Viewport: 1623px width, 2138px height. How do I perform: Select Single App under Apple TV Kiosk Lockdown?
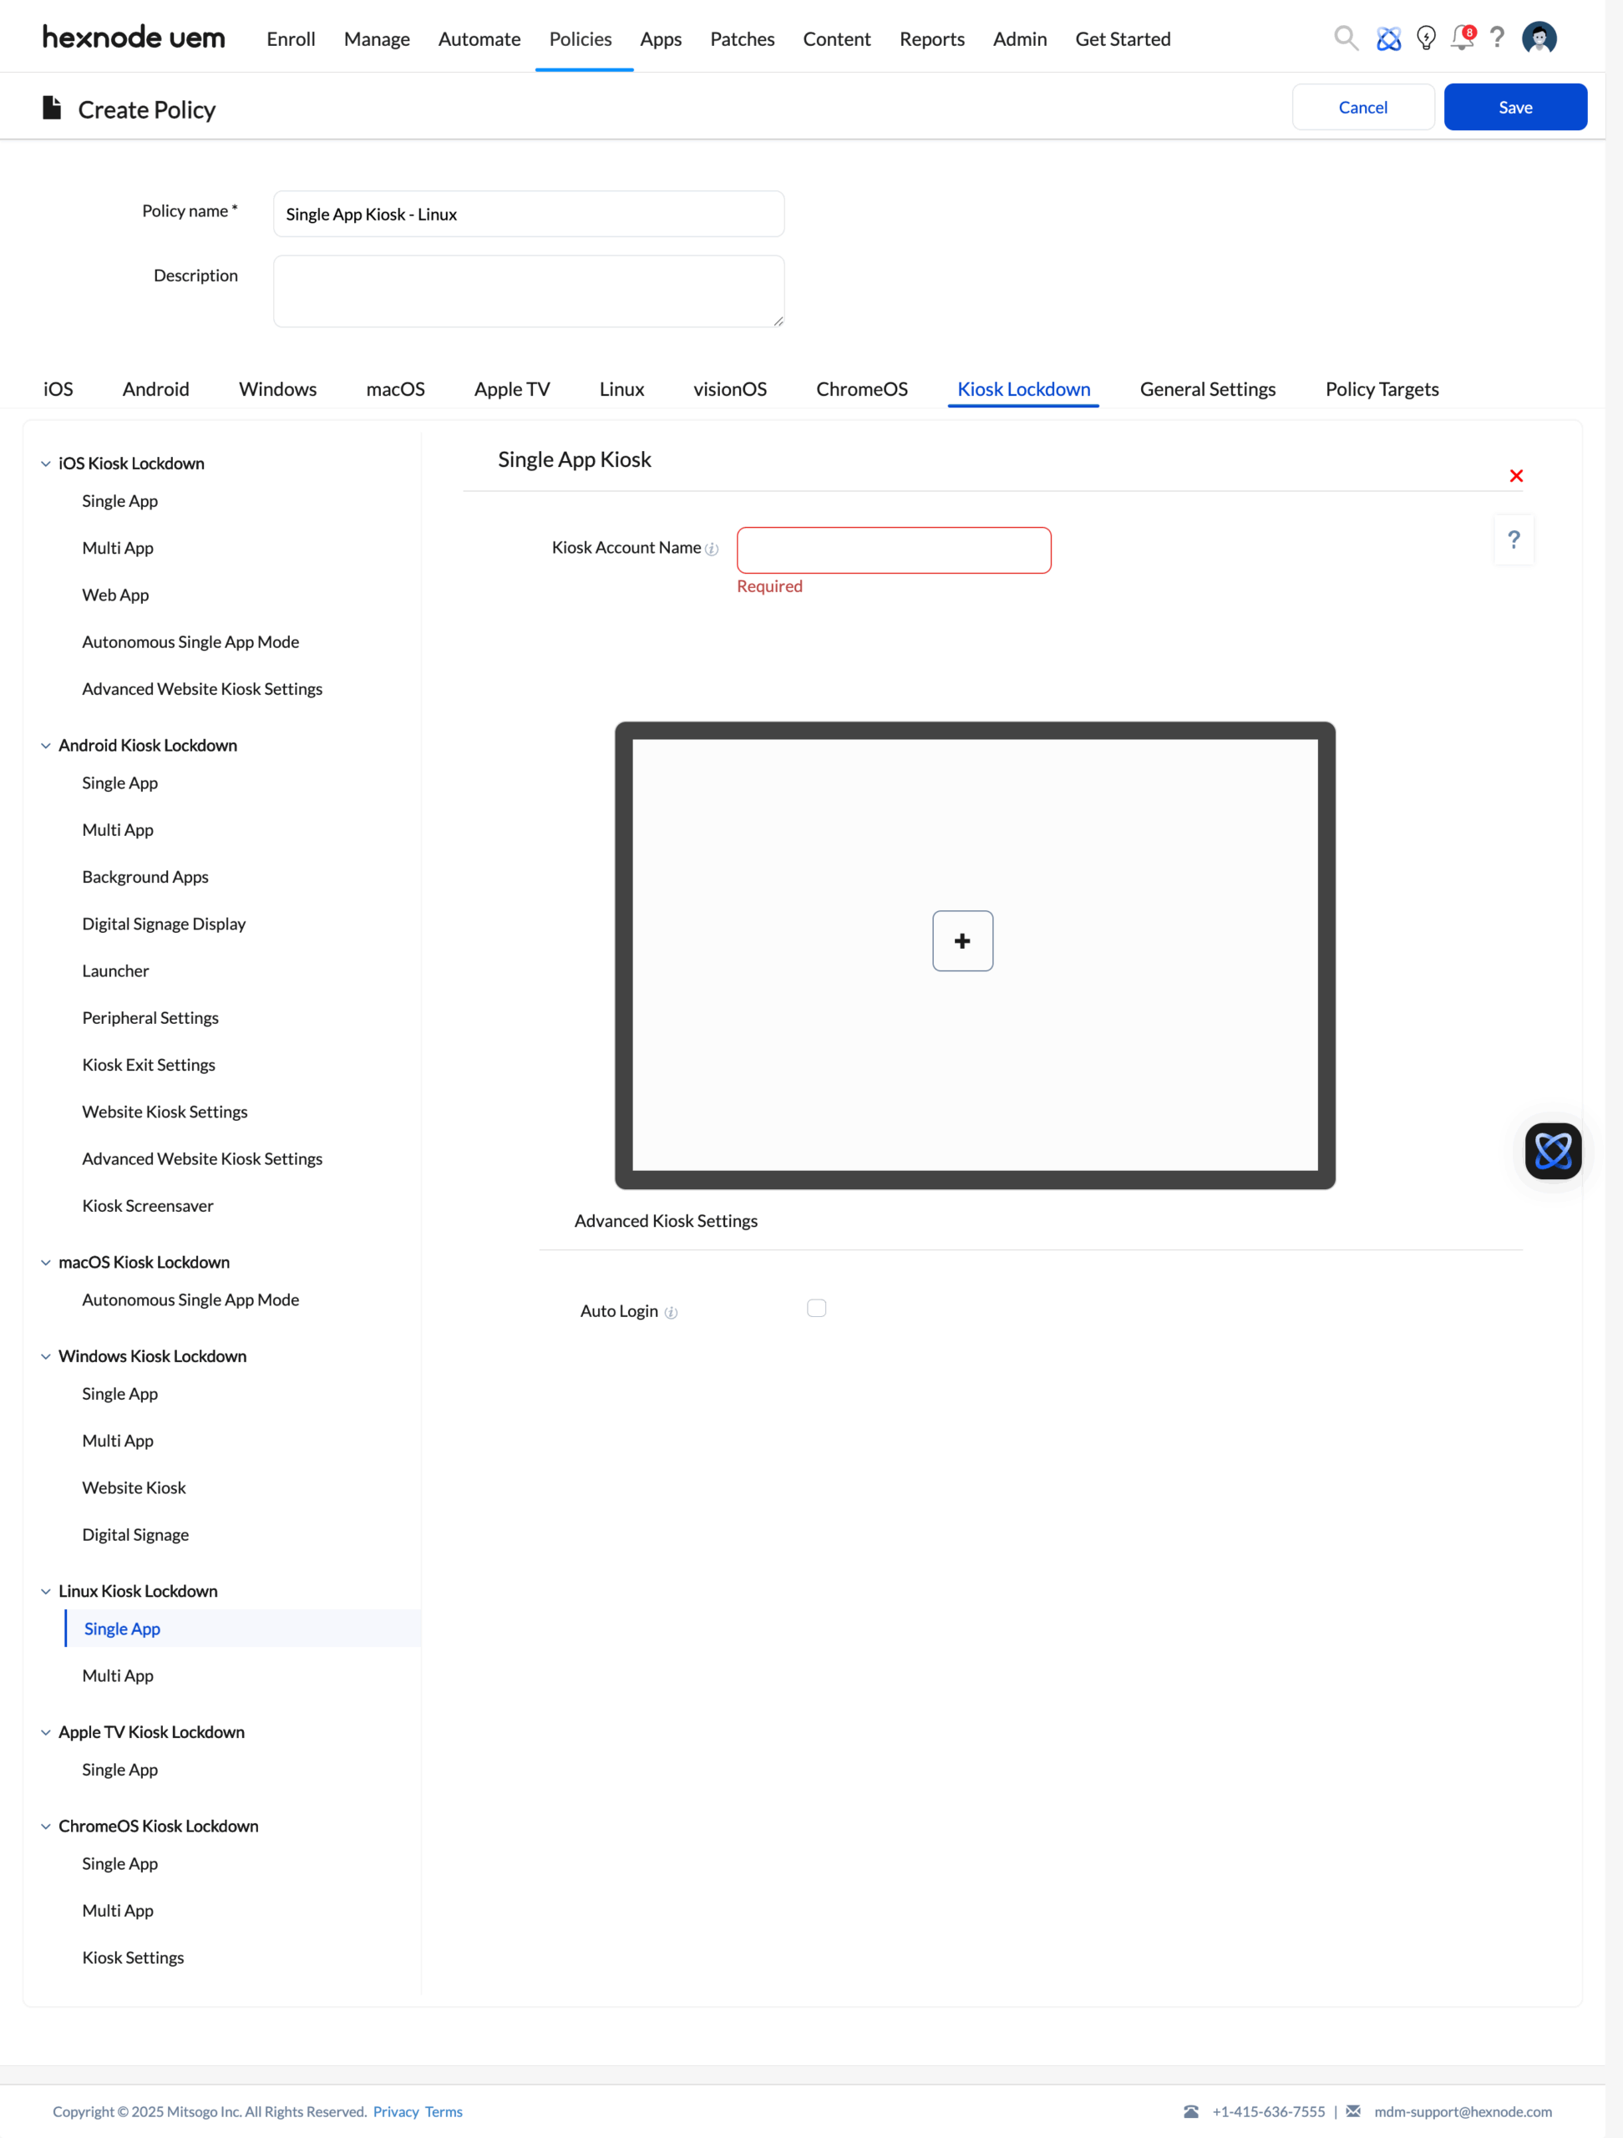click(x=119, y=1770)
